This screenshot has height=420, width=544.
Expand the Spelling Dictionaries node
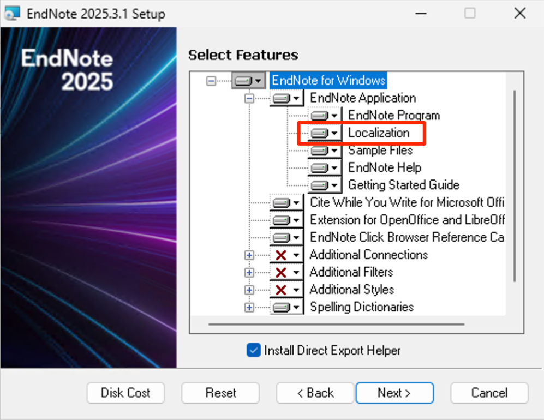[x=249, y=307]
